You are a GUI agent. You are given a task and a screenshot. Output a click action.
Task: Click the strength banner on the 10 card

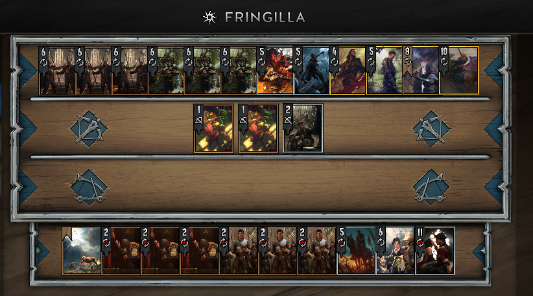(x=444, y=57)
